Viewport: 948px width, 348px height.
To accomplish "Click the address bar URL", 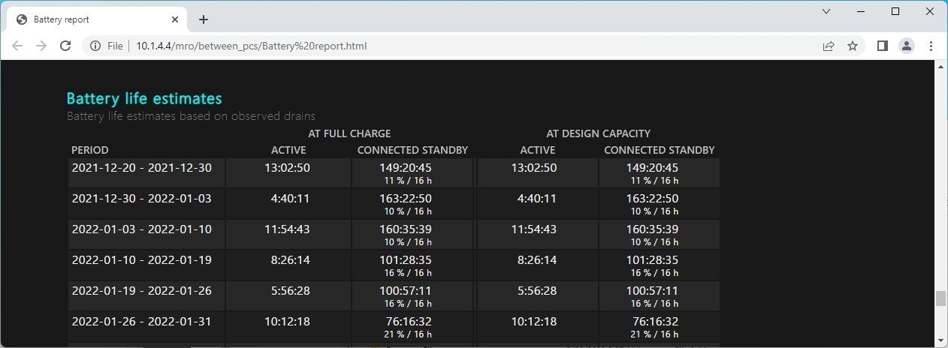I will coord(252,46).
